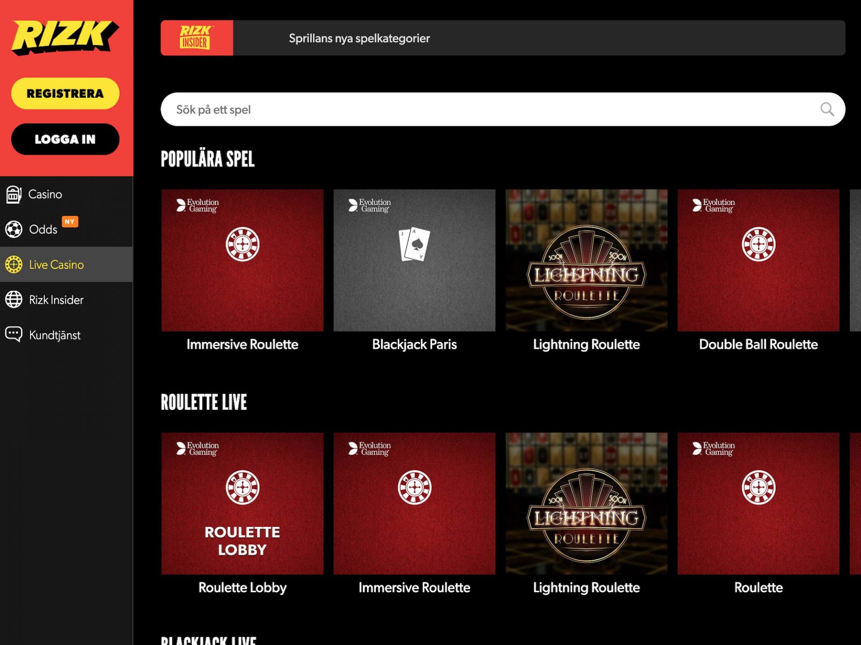Viewport: 861px width, 645px height.
Task: Click the Rizk Insider globe icon
Action: [13, 300]
